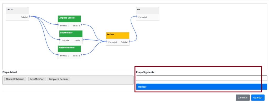The width and height of the screenshot is (269, 105).
Task: Select the yellow Revisar node header
Action: pos(118,35)
